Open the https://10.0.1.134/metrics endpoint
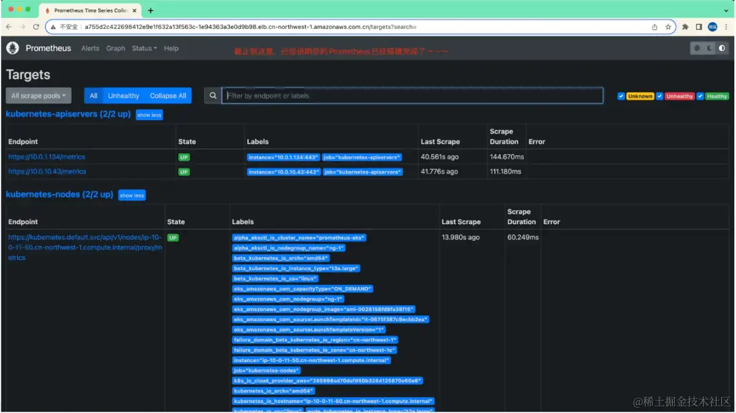The image size is (736, 413). click(47, 157)
